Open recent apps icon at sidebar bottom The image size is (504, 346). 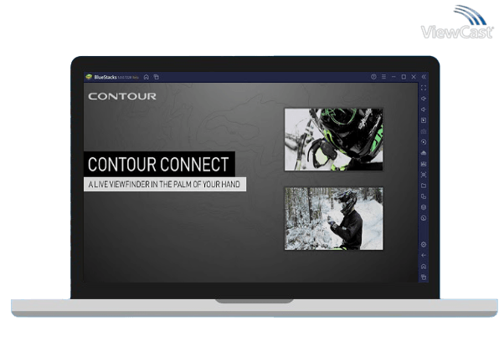(424, 277)
